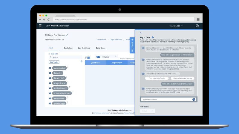Viewport: 239px width, 134px height.
Task: Click the Questions column header
Action: click(96, 63)
